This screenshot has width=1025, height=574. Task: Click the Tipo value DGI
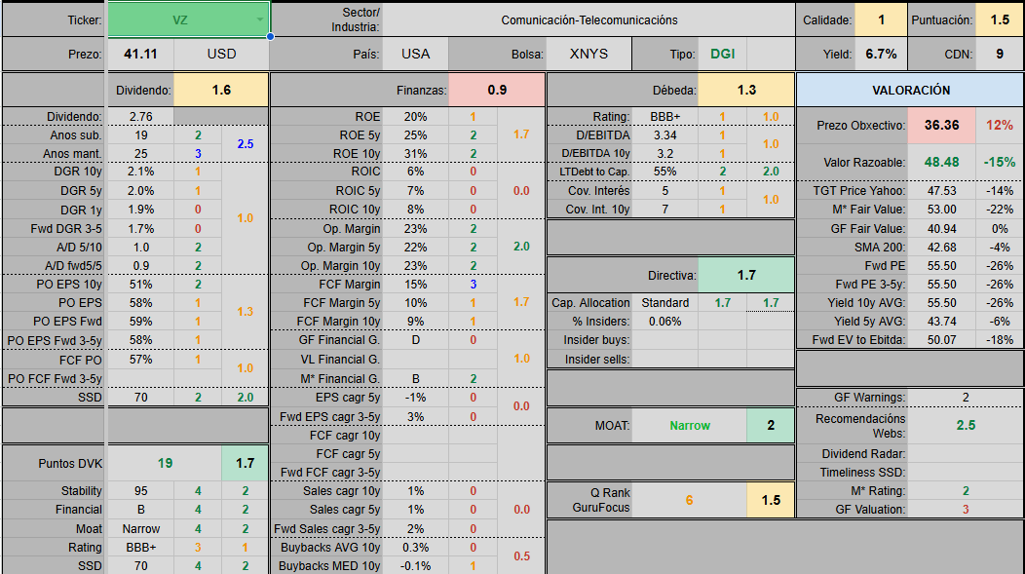click(x=722, y=54)
